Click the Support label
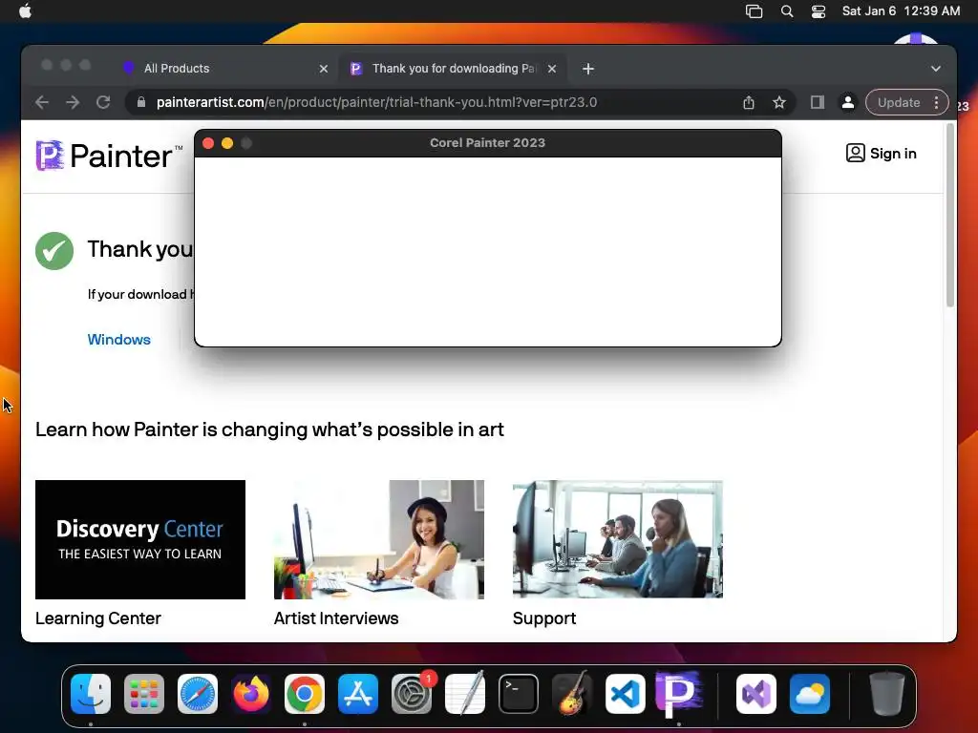The image size is (978, 733). (543, 618)
